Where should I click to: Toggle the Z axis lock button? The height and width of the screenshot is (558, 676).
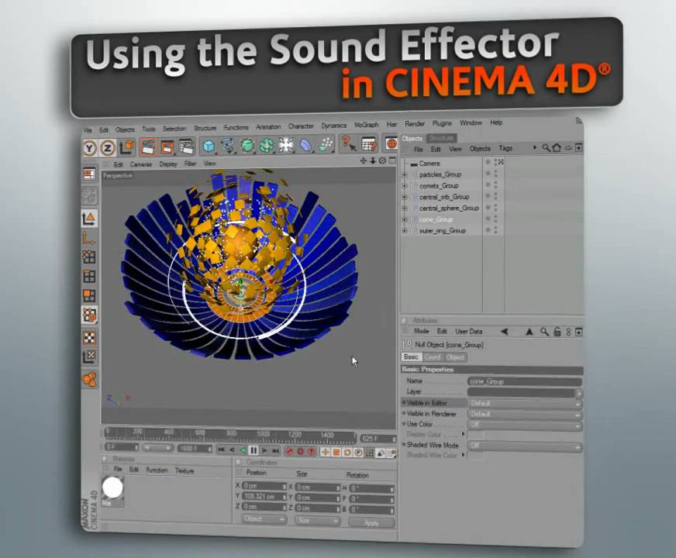click(x=107, y=149)
